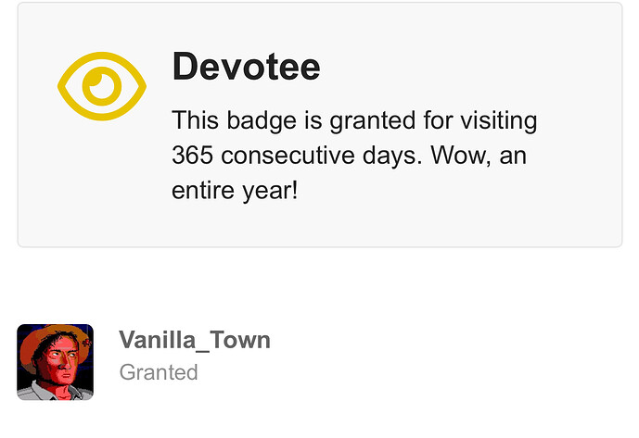Click the 'entire year!' text line
The height and width of the screenshot is (438, 639).
[235, 190]
